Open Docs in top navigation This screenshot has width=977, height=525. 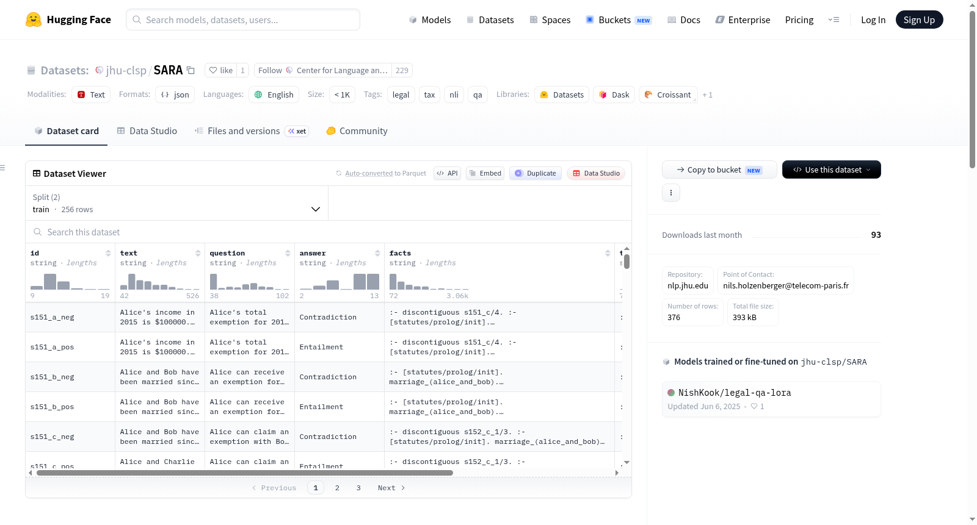coord(684,20)
